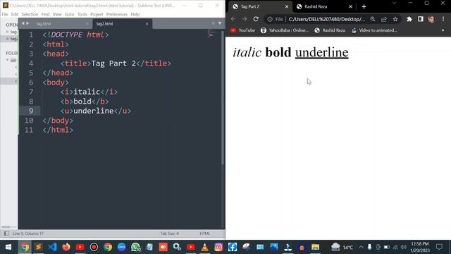
Task: Click the share page icon
Action: coord(384,19)
